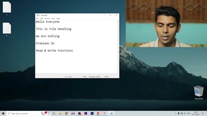Open the Snipping tool taskbar icon
Viewport: 207px width, 116px height.
pyautogui.click(x=105, y=113)
